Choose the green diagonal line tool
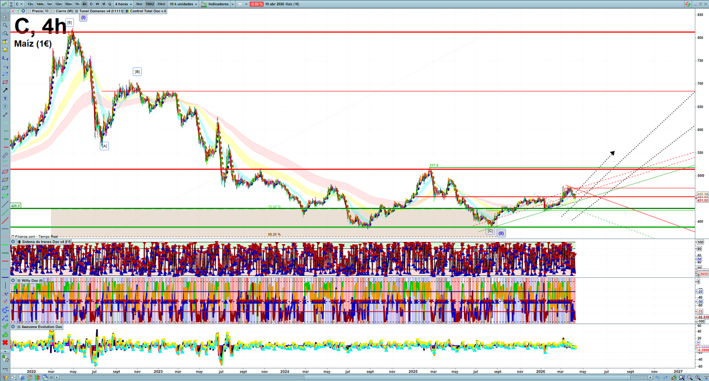This screenshot has height=381, width=709. pos(5,213)
